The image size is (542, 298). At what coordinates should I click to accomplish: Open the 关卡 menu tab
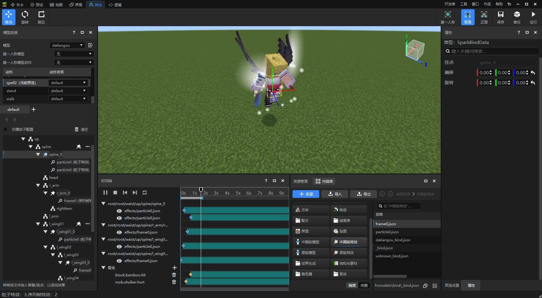pos(17,5)
